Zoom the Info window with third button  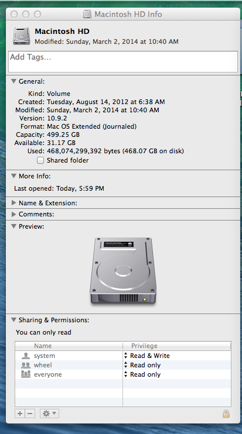[38, 14]
